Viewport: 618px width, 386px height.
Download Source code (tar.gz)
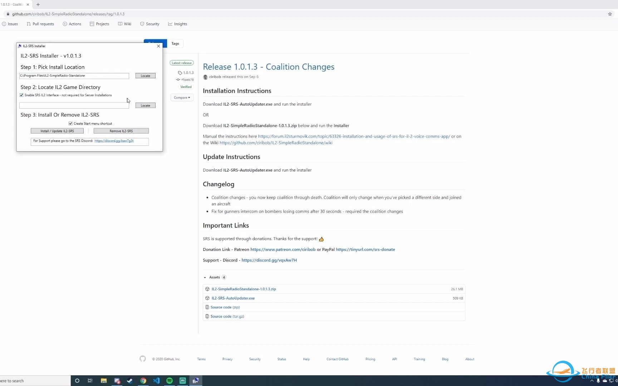click(227, 316)
